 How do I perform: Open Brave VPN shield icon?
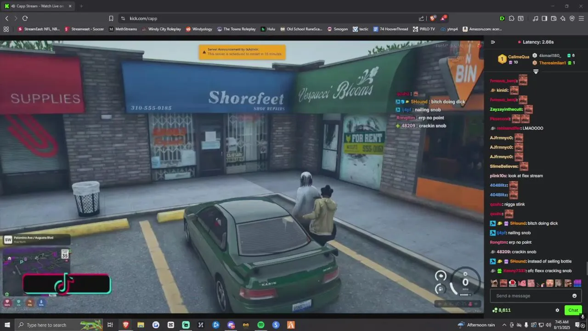click(572, 18)
